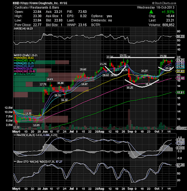The width and height of the screenshot is (187, 191).
Task: Click the VWAP value 23.15
Action: 82,25
